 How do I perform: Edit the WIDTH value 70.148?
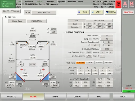click(33, 58)
